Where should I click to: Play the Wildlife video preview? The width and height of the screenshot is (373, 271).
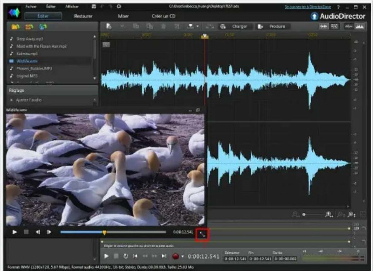coord(14,232)
